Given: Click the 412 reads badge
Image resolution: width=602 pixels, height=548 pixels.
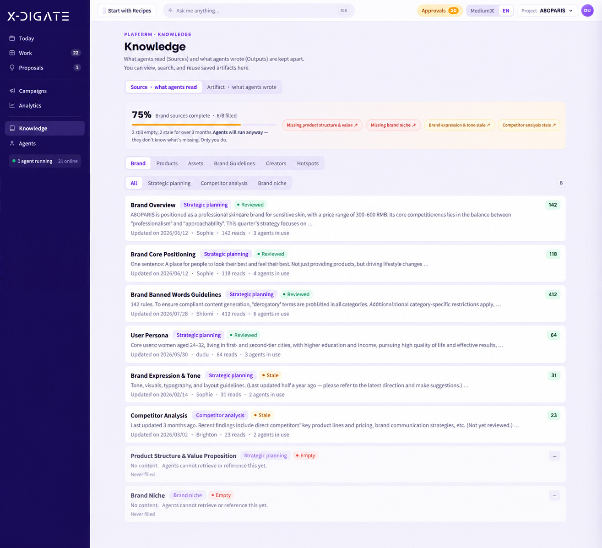Looking at the screenshot, I should [x=553, y=294].
